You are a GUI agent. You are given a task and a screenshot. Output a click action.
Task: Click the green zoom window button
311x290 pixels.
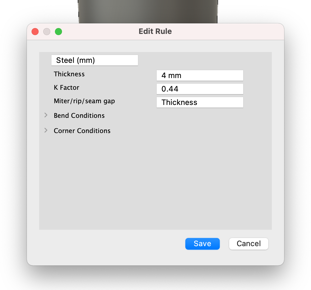click(58, 32)
